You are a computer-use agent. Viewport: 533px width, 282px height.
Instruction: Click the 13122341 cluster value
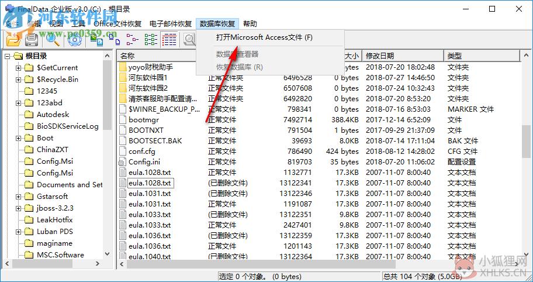[295, 183]
